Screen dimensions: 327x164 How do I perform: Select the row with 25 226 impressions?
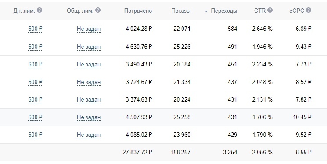coord(163,47)
